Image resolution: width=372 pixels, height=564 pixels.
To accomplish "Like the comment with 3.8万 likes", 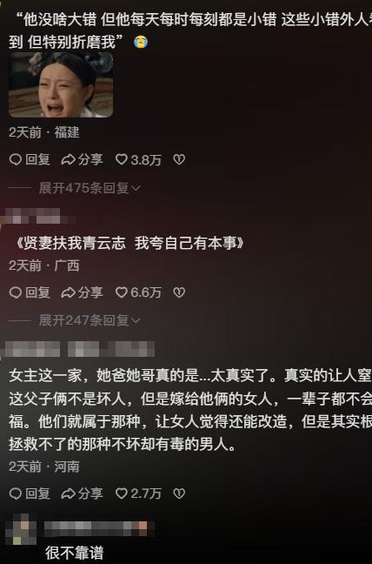I will (x=138, y=159).
